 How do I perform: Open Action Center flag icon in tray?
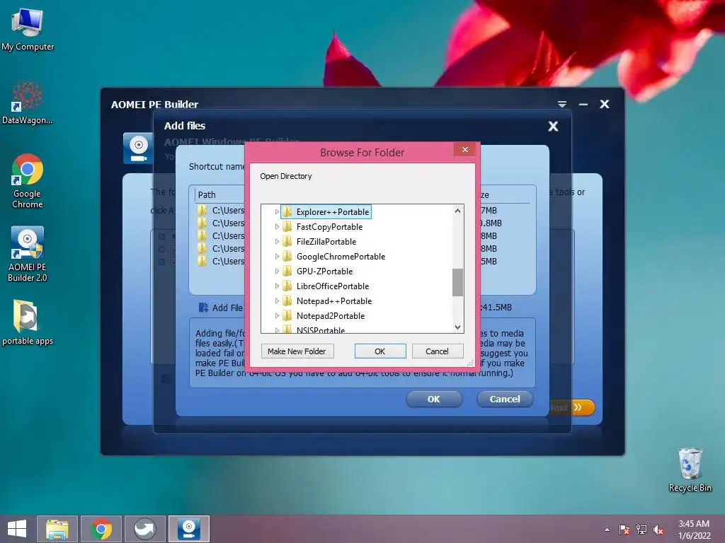(624, 530)
